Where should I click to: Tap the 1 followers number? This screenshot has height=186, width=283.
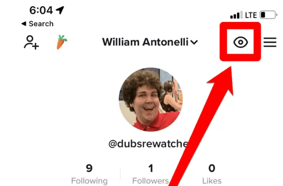[151, 168]
